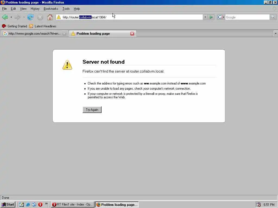The image size is (278, 208).
Task: Open the Getting Started bookmark
Action: [14, 26]
